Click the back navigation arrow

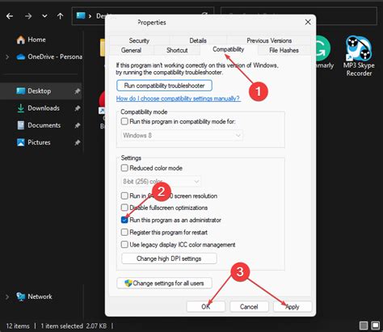(10, 16)
